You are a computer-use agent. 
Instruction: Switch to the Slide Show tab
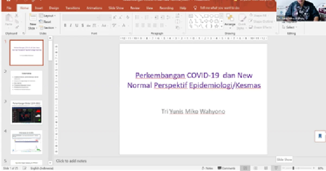(116, 8)
